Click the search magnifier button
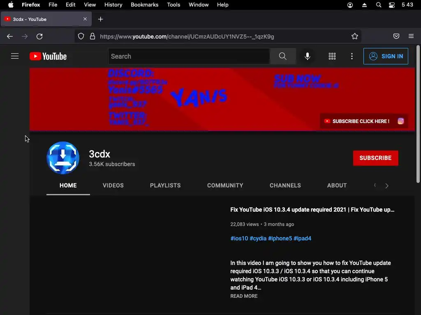The height and width of the screenshot is (315, 421). (x=283, y=56)
